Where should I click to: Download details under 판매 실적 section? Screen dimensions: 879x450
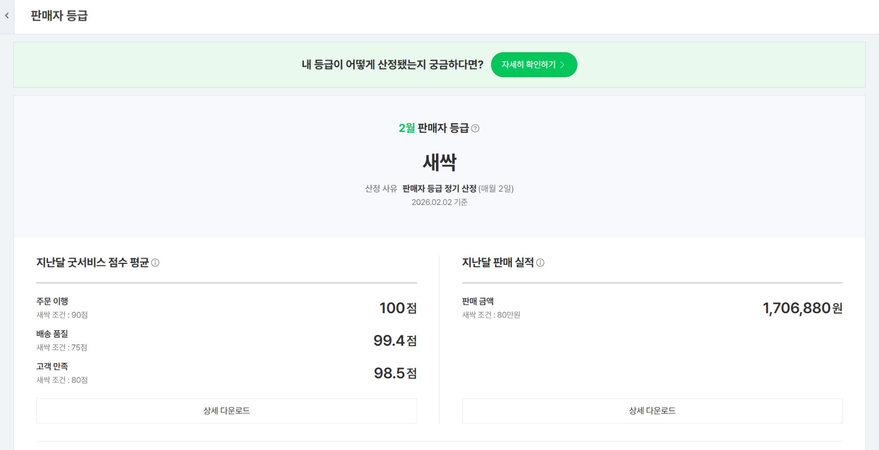652,410
